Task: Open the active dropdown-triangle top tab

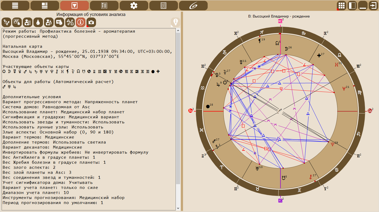Action: 75,6
